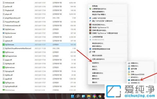This screenshot has height=99, width=157.
Task: Click the Lenovo scan icon beside 使用联想电脑管家进行扫描
Action: tap(90, 49)
